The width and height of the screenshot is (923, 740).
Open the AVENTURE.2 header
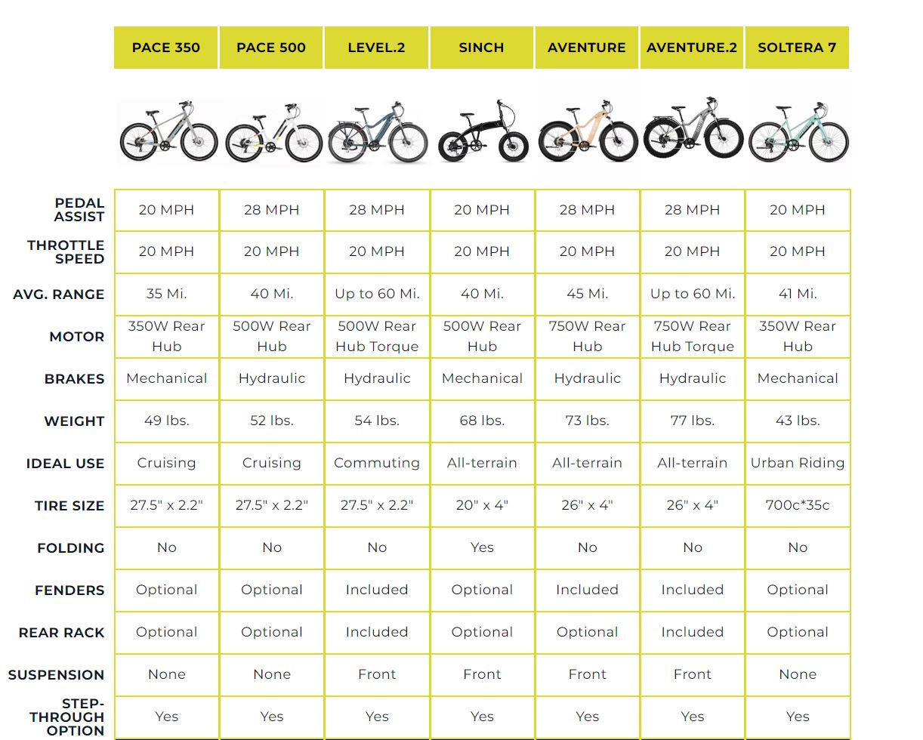[691, 48]
